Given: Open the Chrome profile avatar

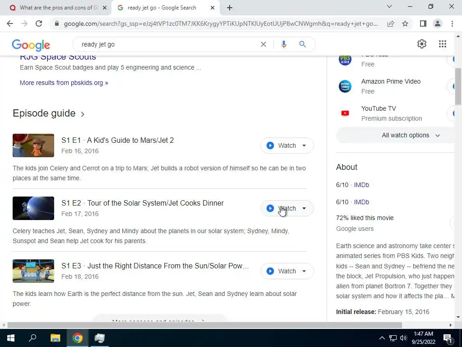Looking at the screenshot, I should (x=438, y=23).
